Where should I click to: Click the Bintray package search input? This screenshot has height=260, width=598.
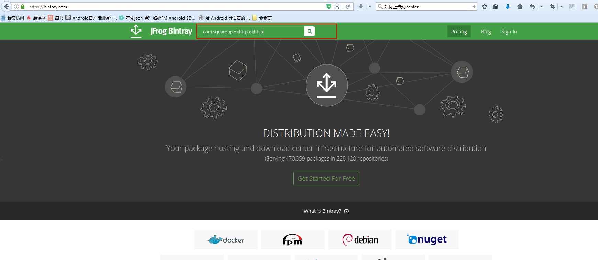[251, 32]
